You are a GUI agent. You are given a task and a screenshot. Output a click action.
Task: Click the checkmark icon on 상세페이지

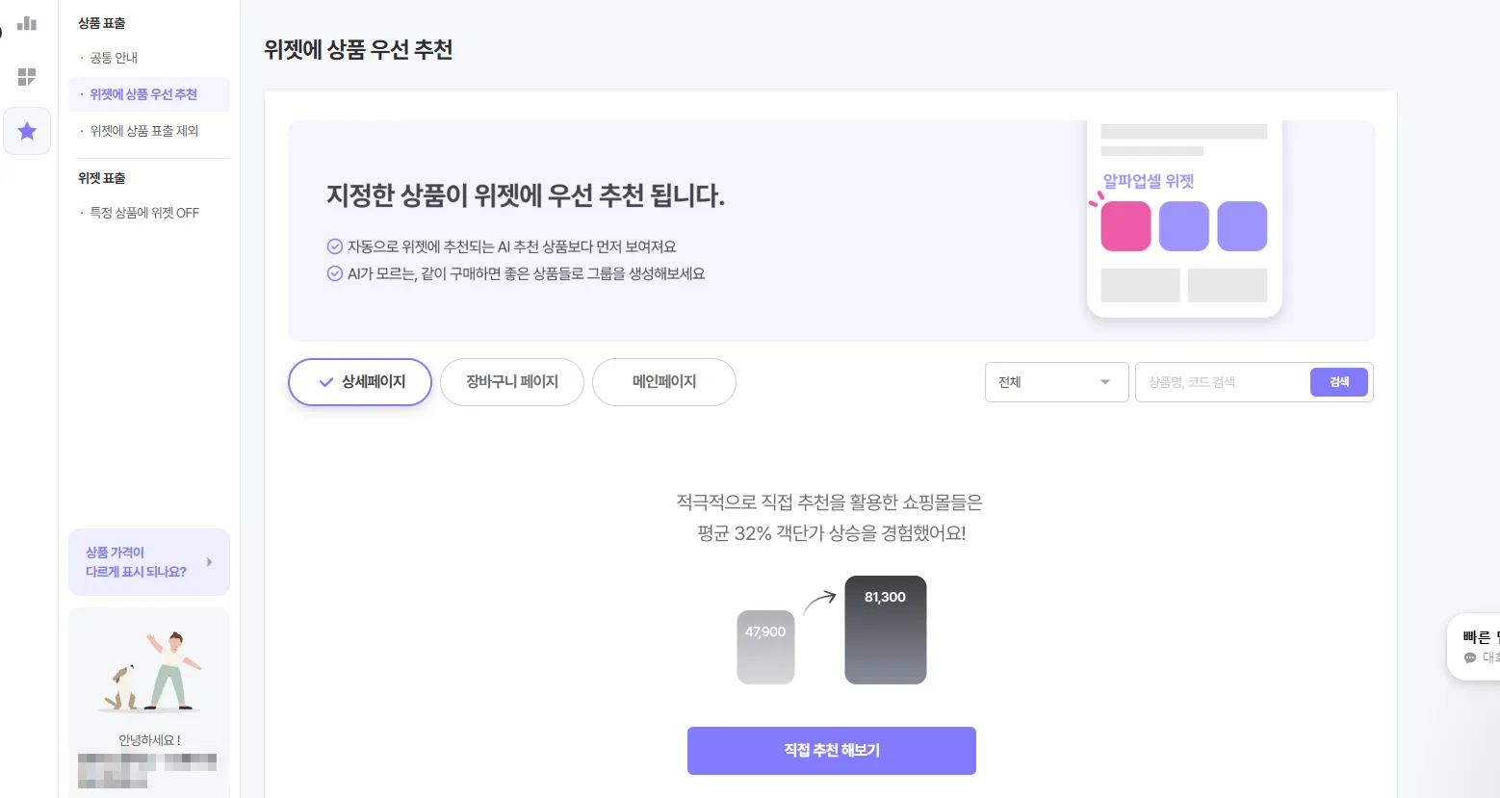[x=326, y=382]
